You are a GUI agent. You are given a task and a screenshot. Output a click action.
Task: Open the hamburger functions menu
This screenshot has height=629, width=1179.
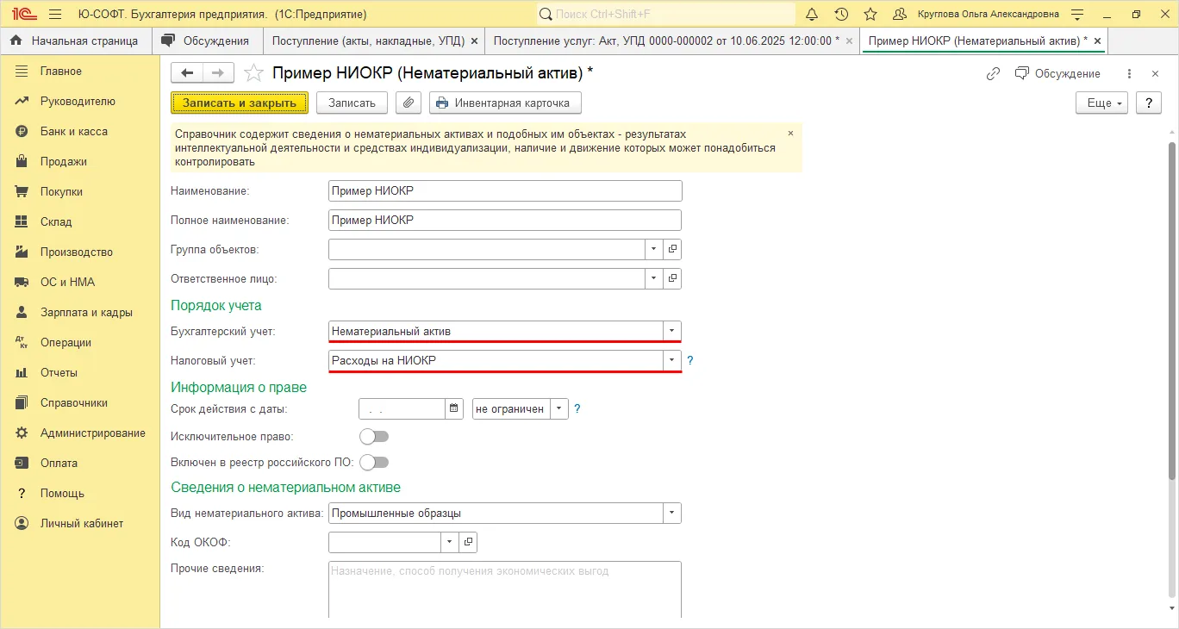[55, 14]
